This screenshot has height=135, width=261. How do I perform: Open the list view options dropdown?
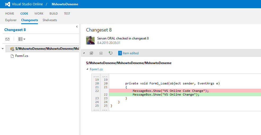[x=22, y=39]
